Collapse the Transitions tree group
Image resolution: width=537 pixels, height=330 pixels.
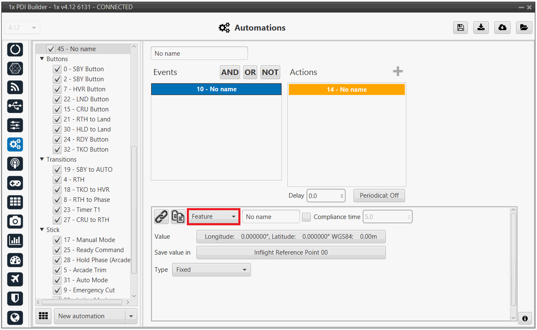(42, 160)
